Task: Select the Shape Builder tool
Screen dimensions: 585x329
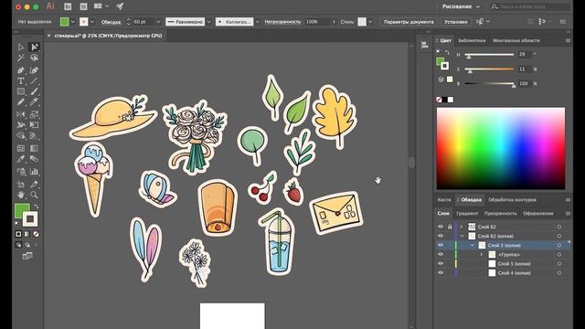Action: tap(20, 136)
